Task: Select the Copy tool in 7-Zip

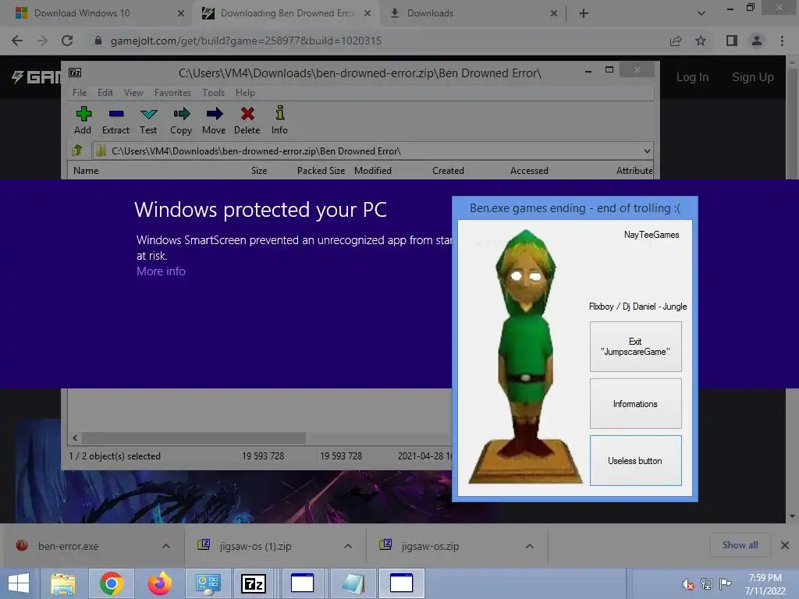Action: (181, 120)
